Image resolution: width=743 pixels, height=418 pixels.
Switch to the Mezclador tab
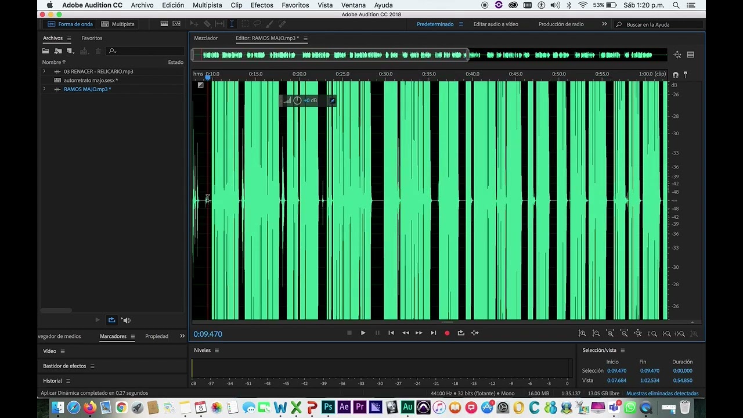[x=206, y=38]
